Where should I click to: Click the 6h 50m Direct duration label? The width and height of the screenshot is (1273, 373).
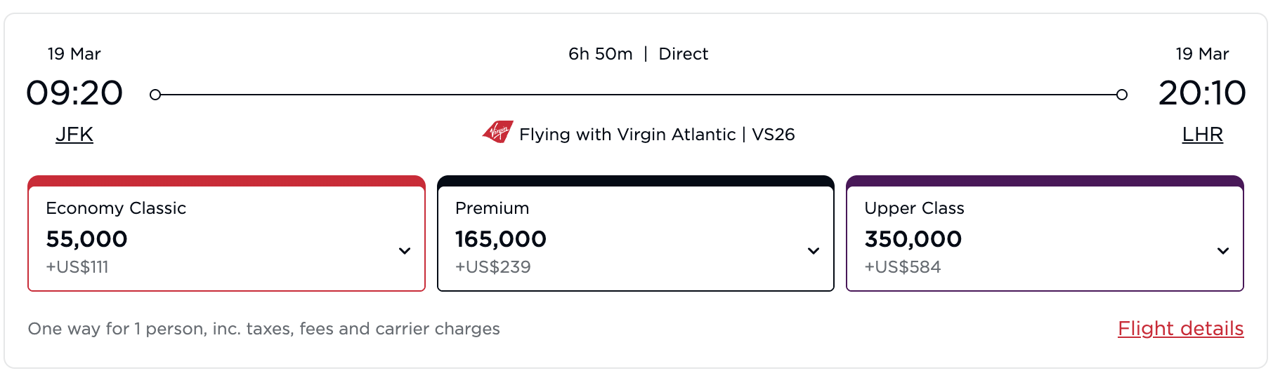[x=638, y=54]
